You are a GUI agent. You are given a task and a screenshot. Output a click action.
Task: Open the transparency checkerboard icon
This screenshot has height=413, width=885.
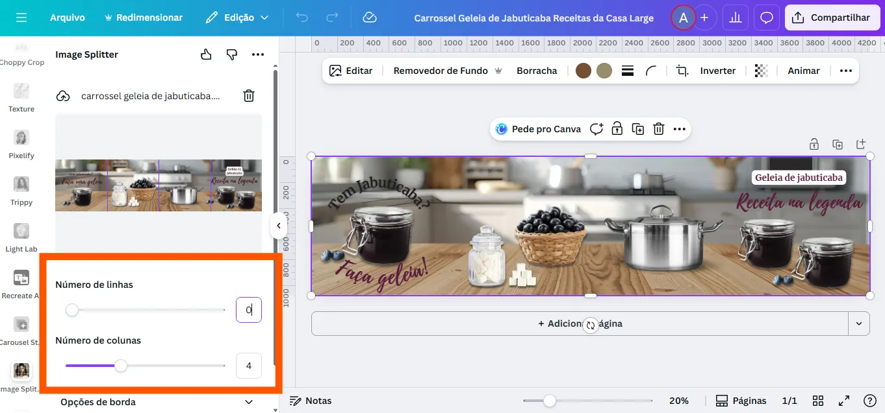(x=761, y=71)
